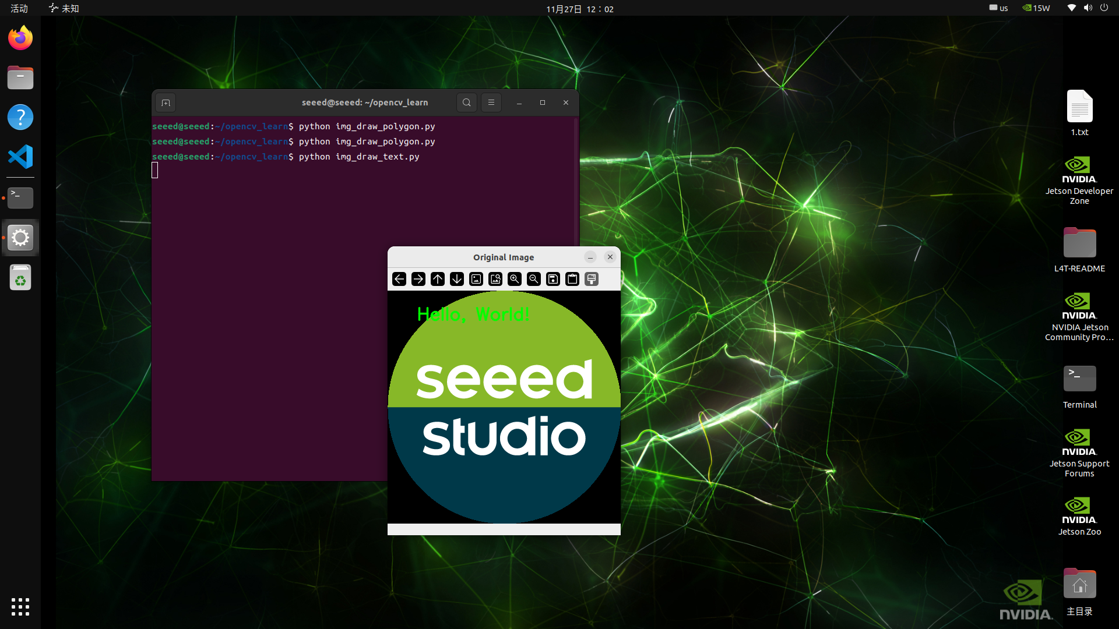Click the 'Hello, World!' text on the image
1119x629 pixels.
click(x=473, y=314)
